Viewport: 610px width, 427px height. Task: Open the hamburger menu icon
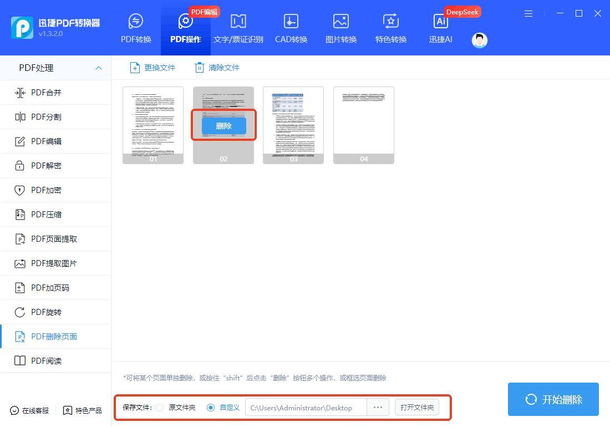tap(528, 13)
